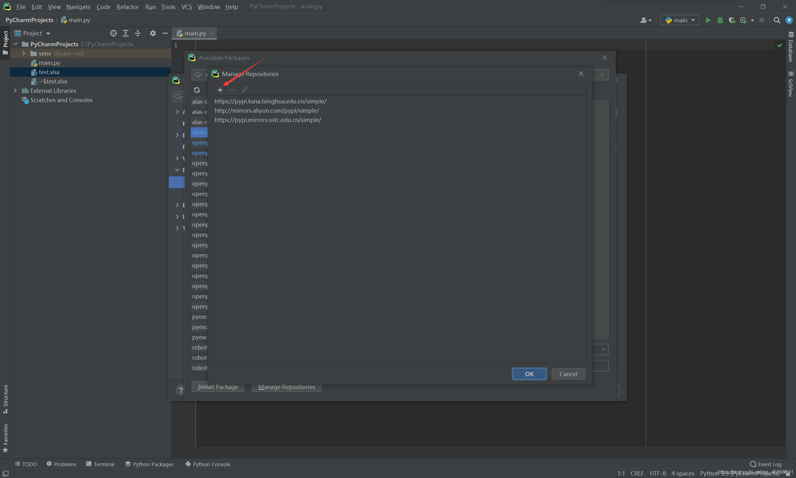Start debugging with the bug icon
Image resolution: width=796 pixels, height=478 pixels.
click(720, 20)
